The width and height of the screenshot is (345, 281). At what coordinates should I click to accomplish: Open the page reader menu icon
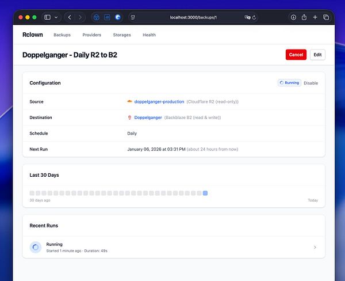pos(133,17)
